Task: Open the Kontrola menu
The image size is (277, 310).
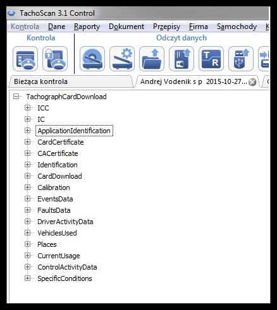Action: [x=25, y=27]
